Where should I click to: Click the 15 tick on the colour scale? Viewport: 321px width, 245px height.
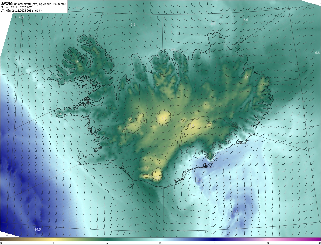click(x=214, y=243)
